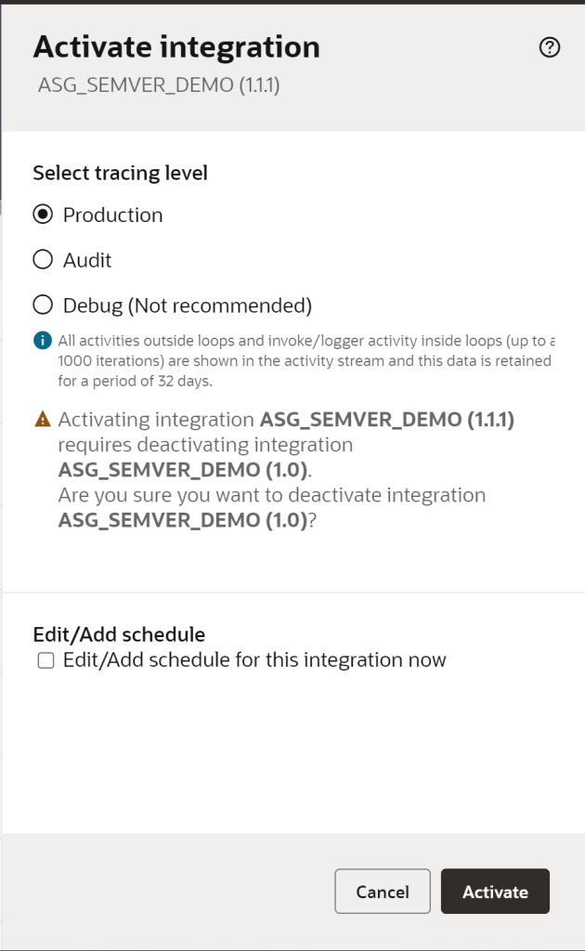Image resolution: width=585 pixels, height=951 pixels.
Task: Click the "Debug (Not recommended)" label text
Action: 188,306
